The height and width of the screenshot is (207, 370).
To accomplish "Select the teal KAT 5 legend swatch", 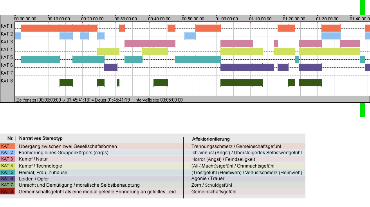I will coord(7,172).
